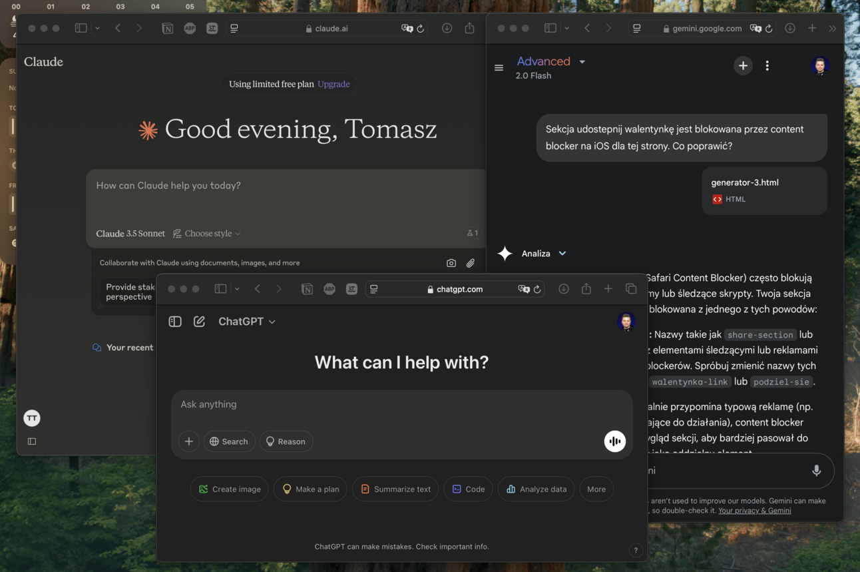The image size is (860, 572).
Task: Toggle Safari sidebar in the Claude window
Action: click(81, 29)
